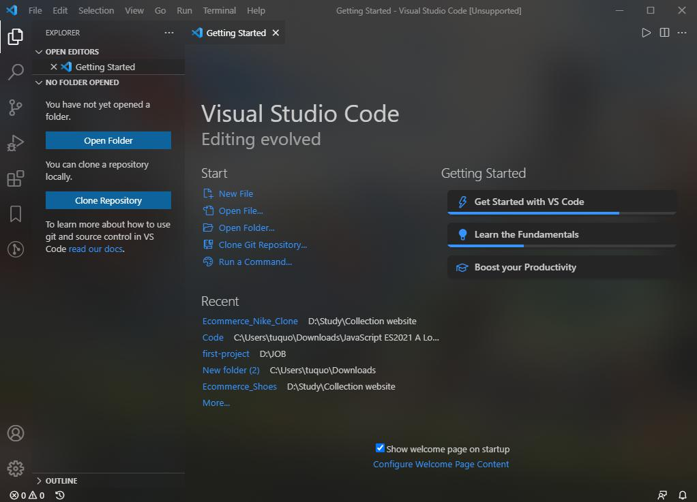Viewport: 697px width, 502px height.
Task: Open the Extensions view icon
Action: [x=15, y=178]
